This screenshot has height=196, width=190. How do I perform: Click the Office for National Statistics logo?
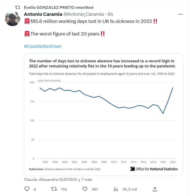[x=154, y=169]
